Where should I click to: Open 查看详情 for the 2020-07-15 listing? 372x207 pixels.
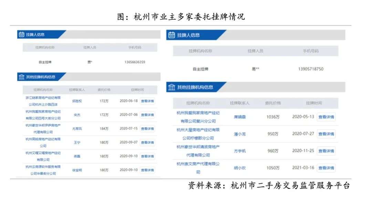pyautogui.click(x=147, y=129)
